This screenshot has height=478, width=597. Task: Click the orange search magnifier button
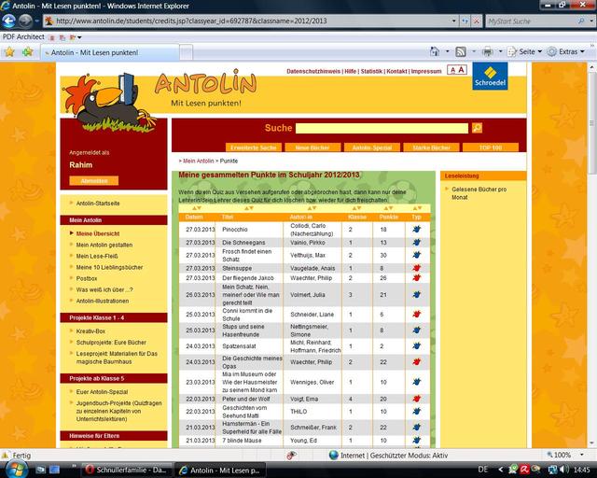(x=477, y=128)
